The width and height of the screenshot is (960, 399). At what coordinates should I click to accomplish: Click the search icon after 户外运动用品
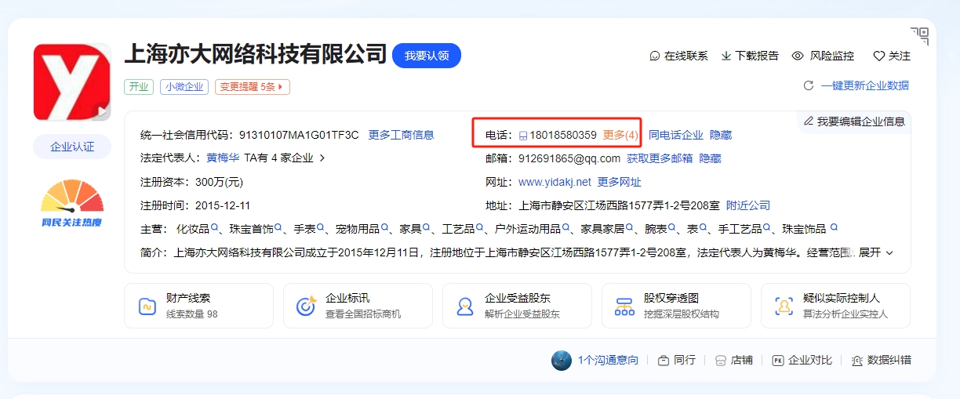[x=565, y=228]
